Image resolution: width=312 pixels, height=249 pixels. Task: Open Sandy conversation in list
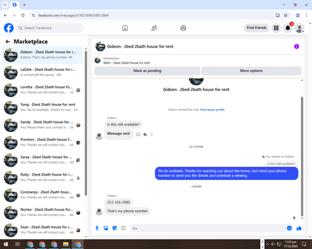click(x=42, y=125)
